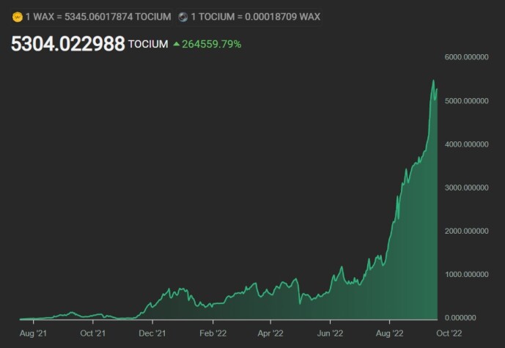Click the Aug '22 x-axis label
This screenshot has height=348, width=505.
(x=389, y=333)
